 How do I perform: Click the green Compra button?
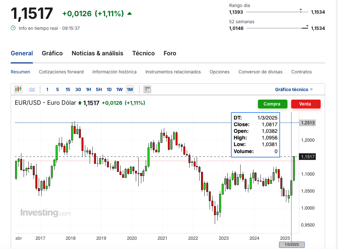272,104
